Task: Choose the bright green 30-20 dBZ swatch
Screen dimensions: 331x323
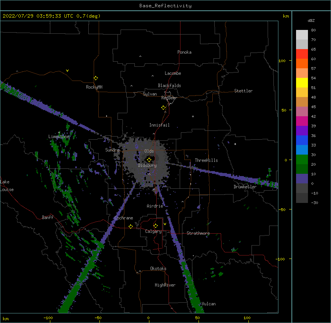Action: coord(302,160)
